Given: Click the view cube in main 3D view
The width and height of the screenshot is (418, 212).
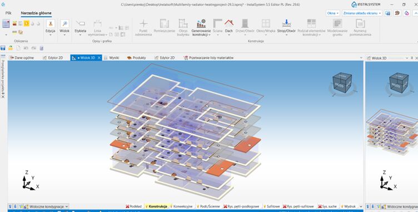Looking at the screenshot, I should 342,83.
